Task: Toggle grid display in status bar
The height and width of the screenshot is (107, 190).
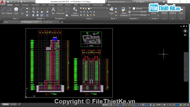Action: 111,105
